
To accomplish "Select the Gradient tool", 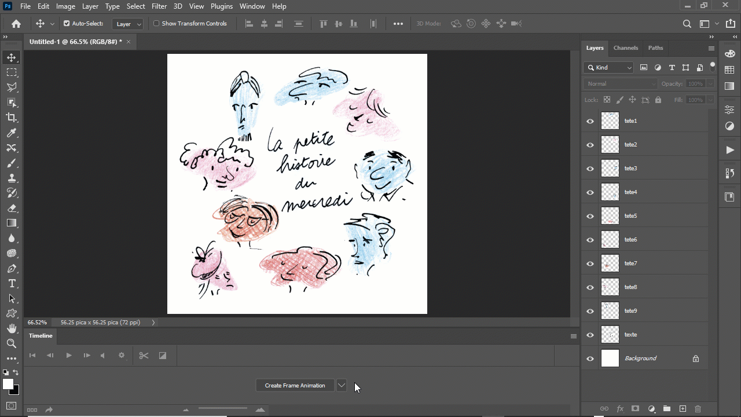I will click(12, 223).
